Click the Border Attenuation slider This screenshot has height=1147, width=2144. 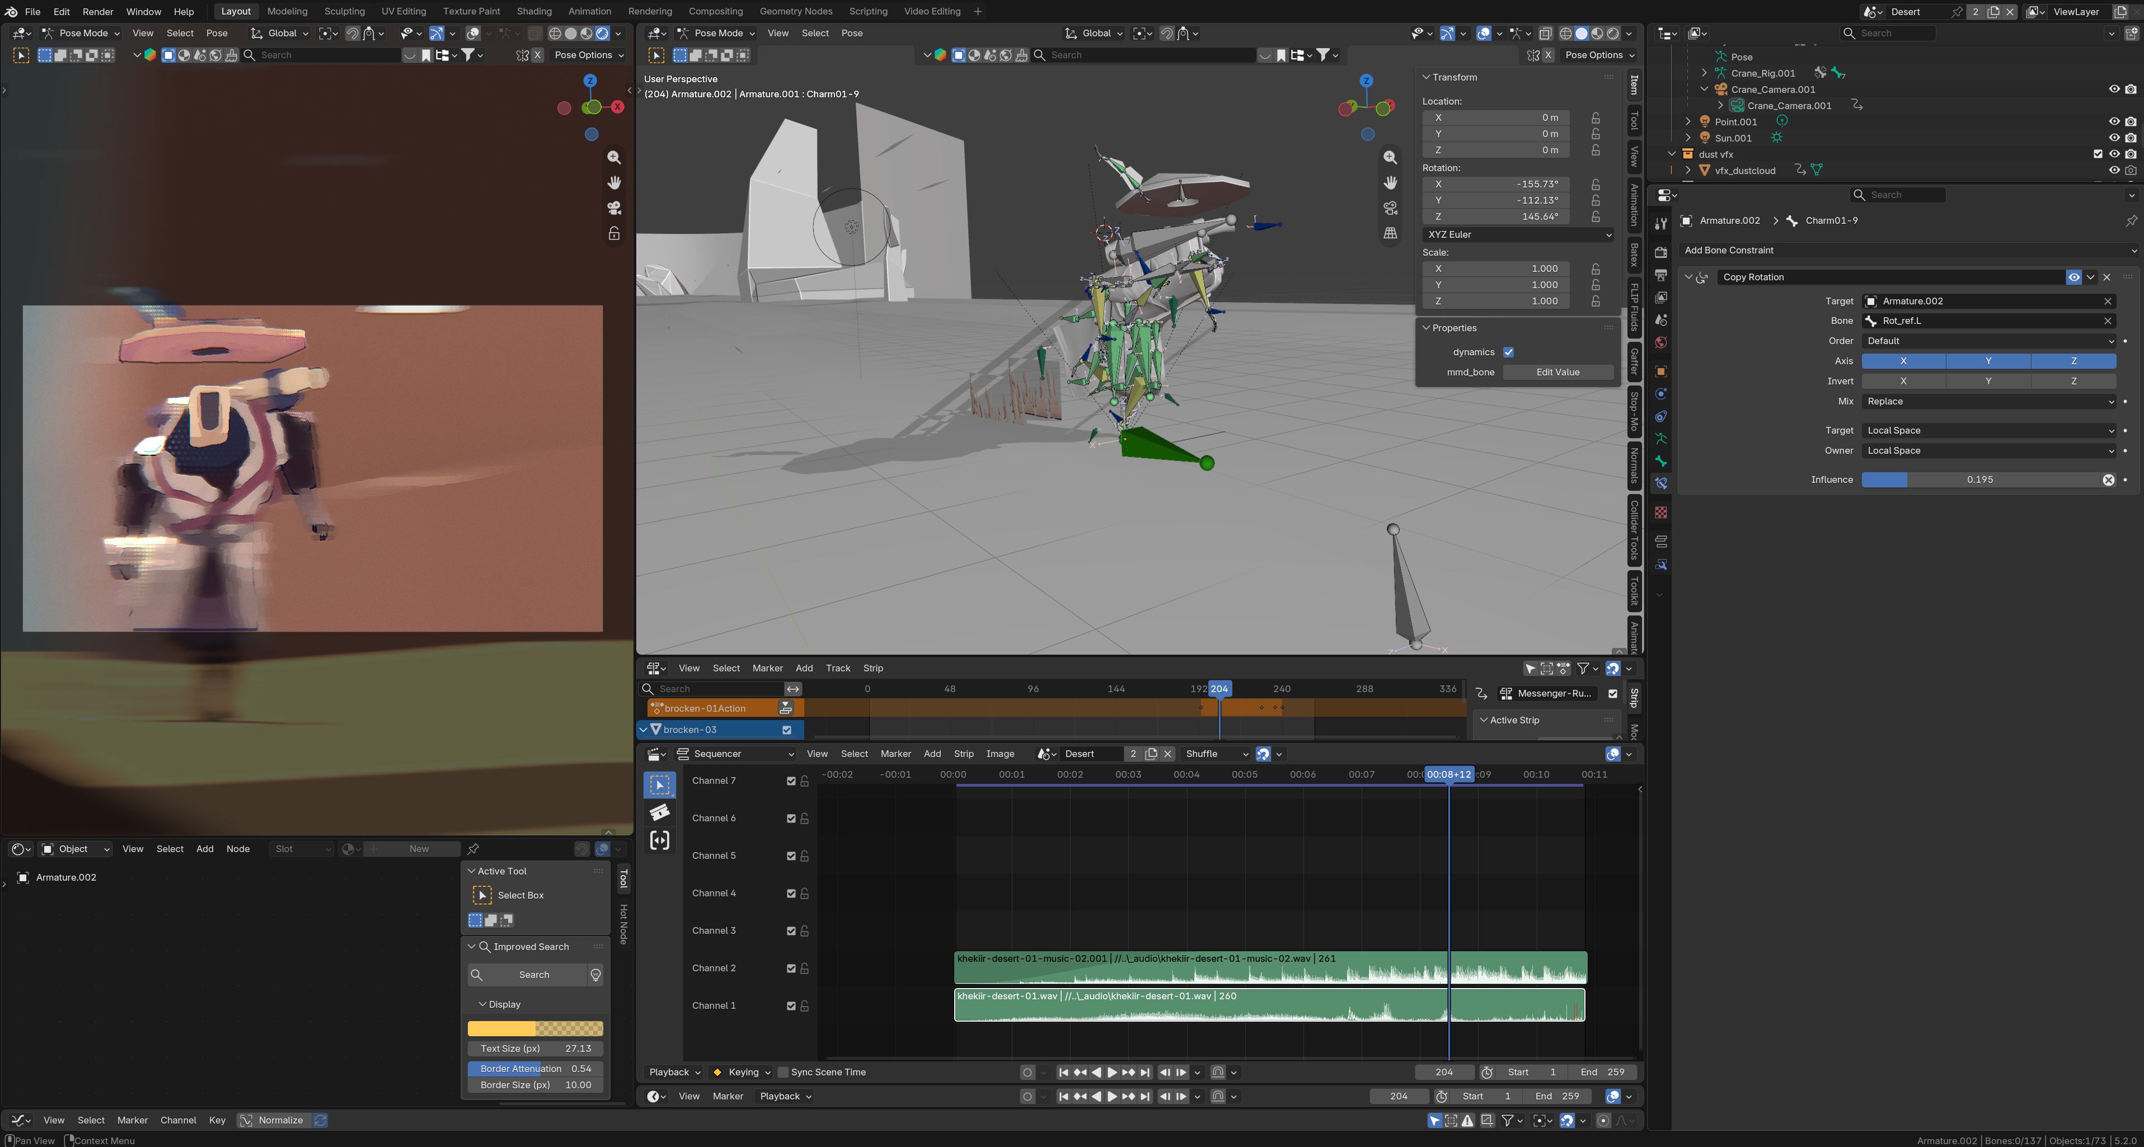click(x=535, y=1069)
